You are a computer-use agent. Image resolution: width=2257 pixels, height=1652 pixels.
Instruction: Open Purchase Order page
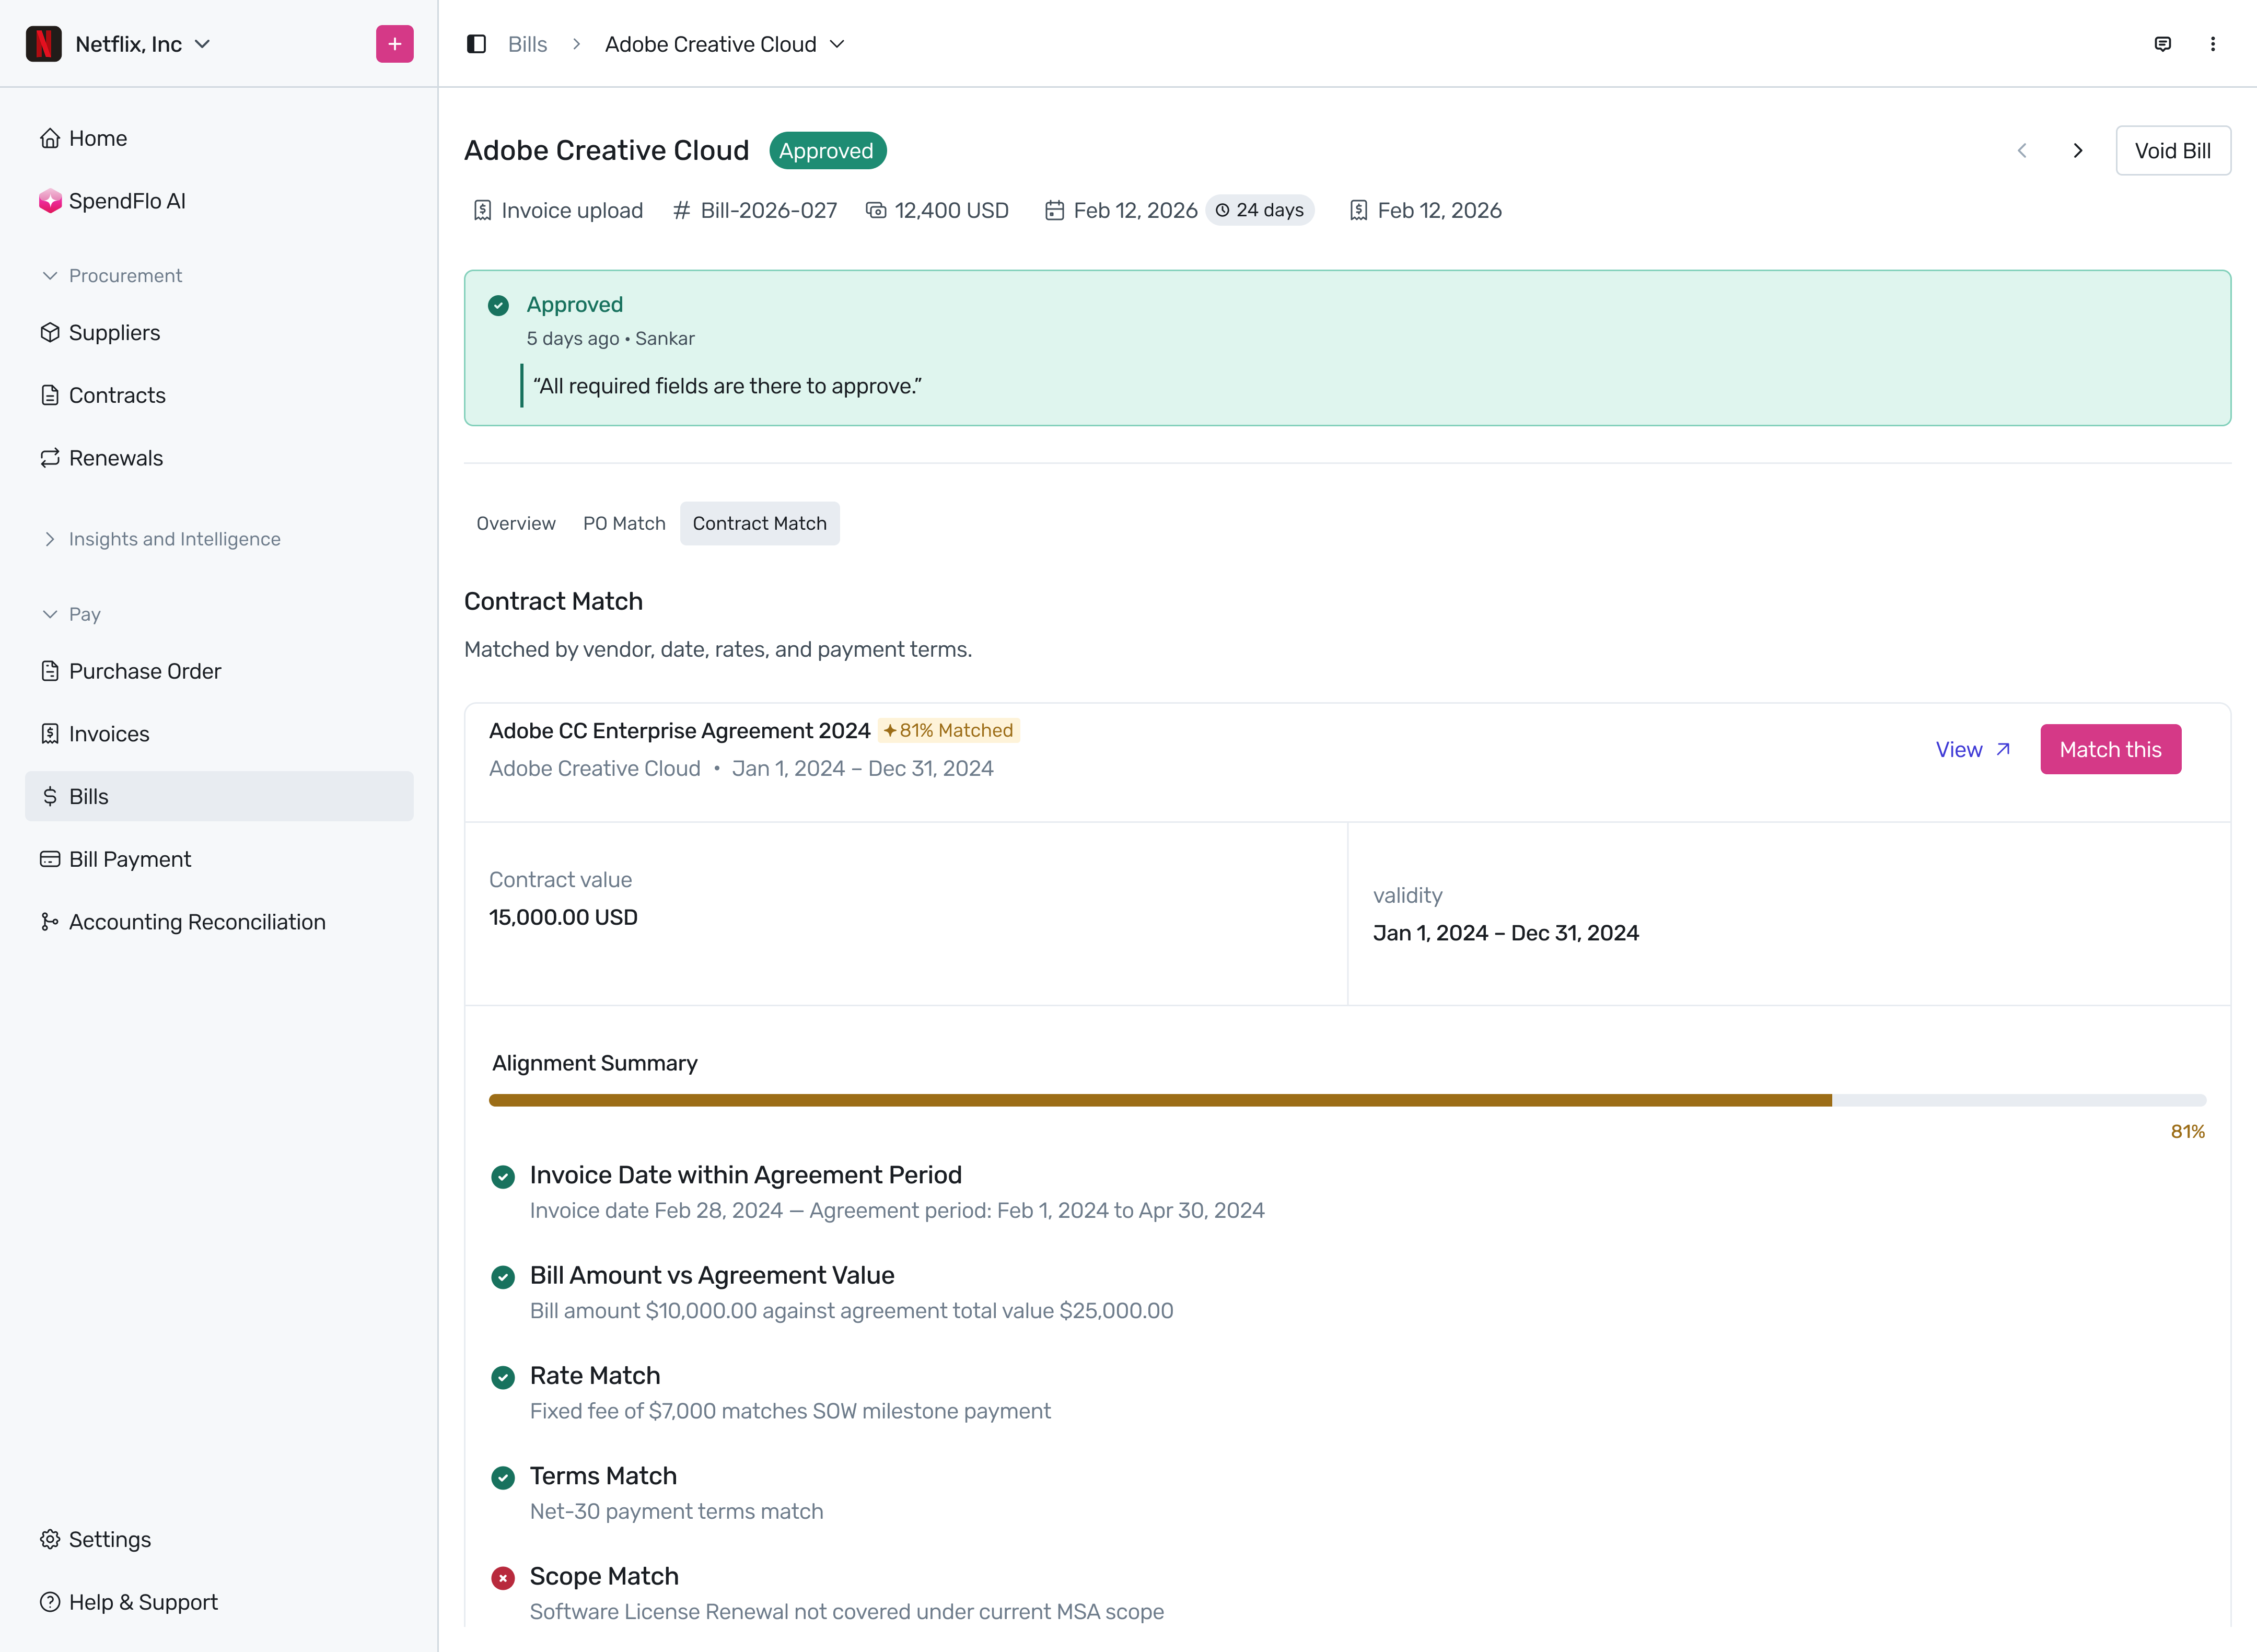(219, 671)
